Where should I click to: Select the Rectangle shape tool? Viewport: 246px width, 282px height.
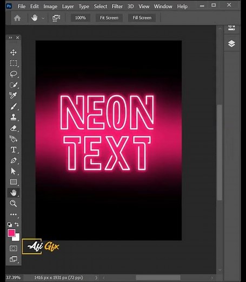coord(14,182)
